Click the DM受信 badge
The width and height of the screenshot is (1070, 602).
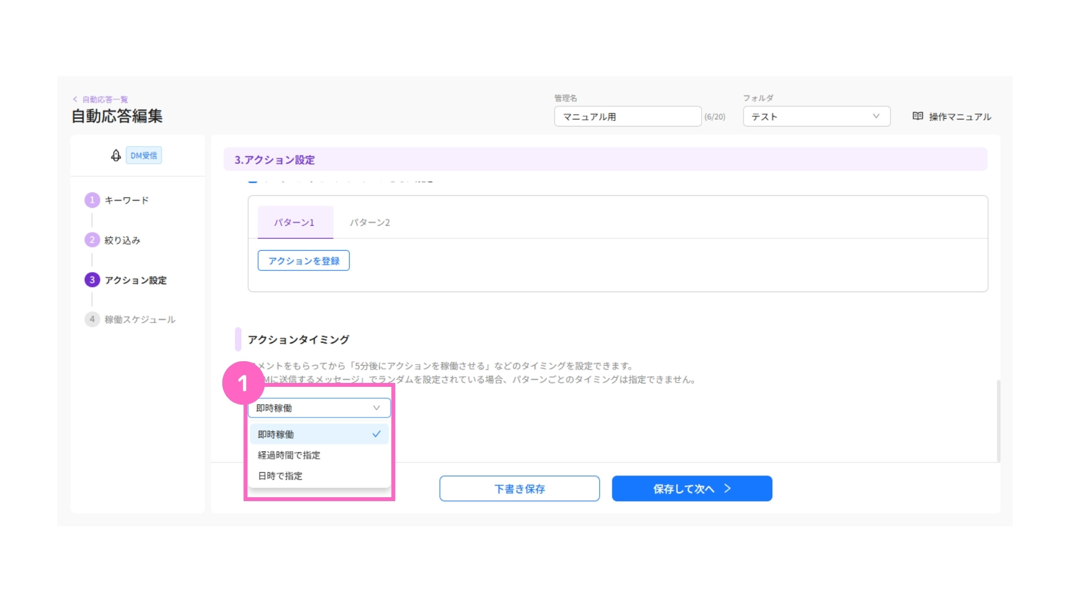click(144, 156)
